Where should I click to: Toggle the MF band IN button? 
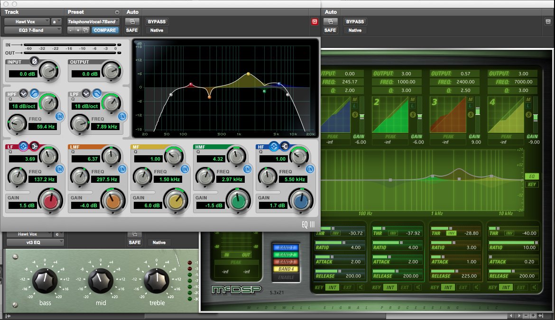pos(185,169)
